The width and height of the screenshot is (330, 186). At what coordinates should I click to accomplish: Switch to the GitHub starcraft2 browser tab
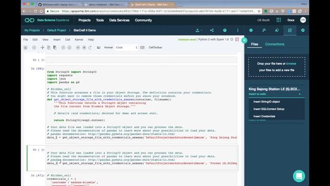[60, 5]
